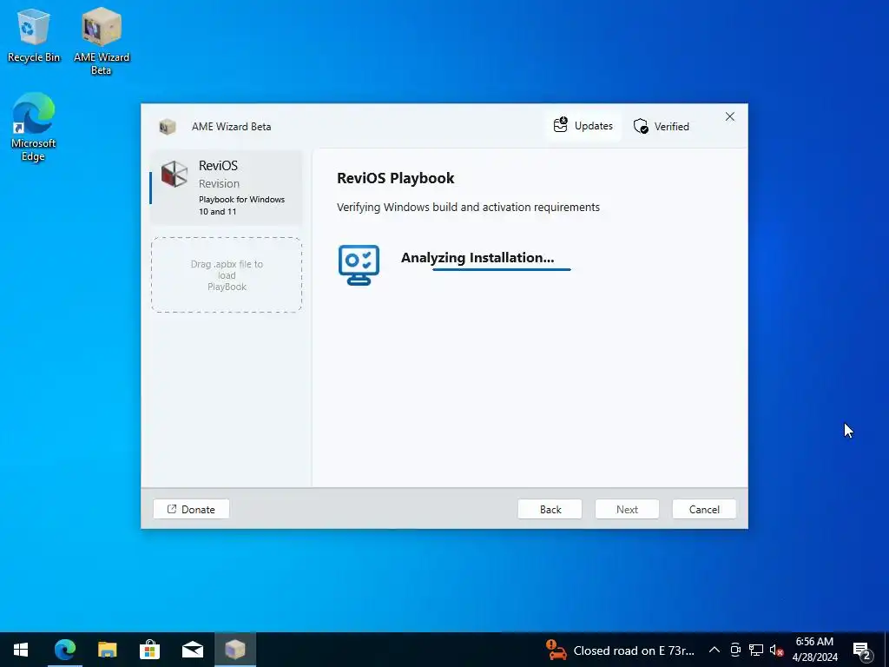The width and height of the screenshot is (889, 667).
Task: Click the Donate button
Action: tap(191, 509)
